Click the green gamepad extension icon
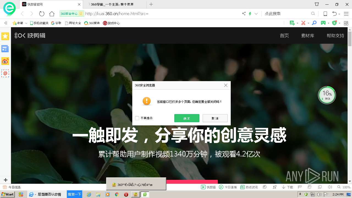Viewport: 352px width, 198px height. 323,23
